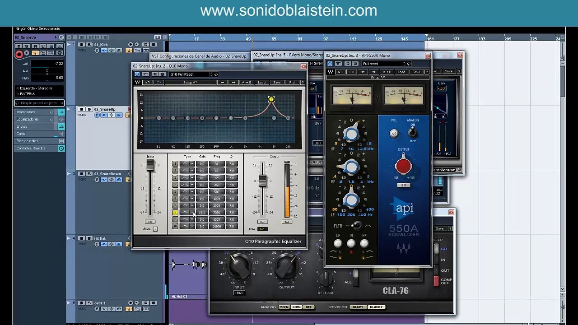Undo the last change in Q10 plugin
578x325 pixels.
148,83
